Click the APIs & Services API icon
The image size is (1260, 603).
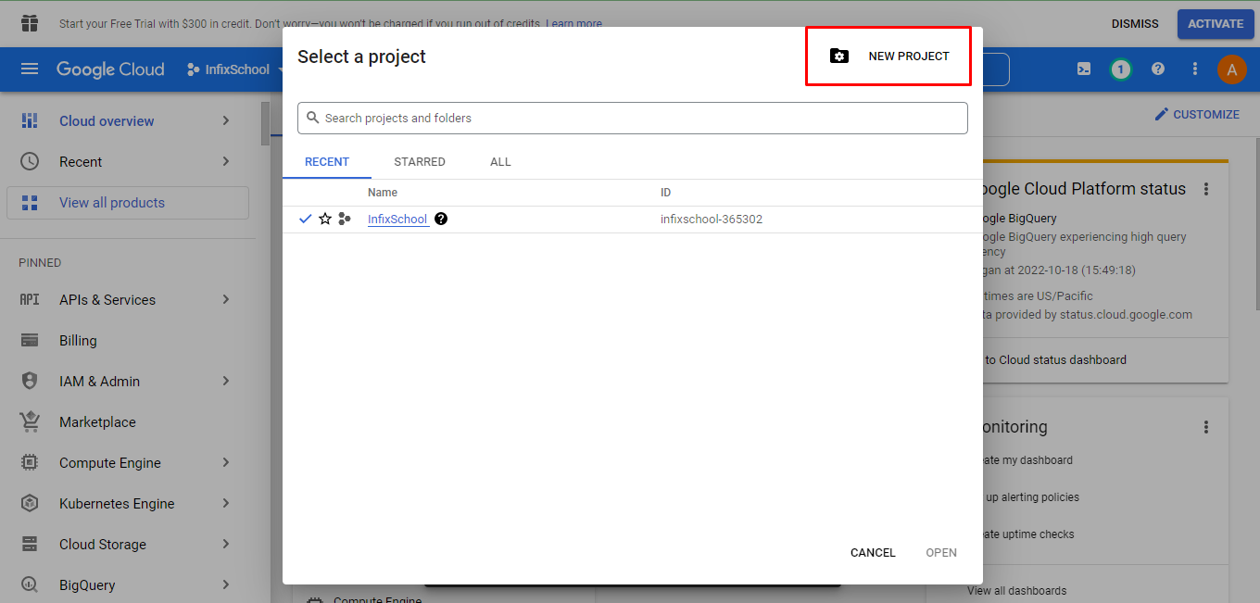click(30, 299)
